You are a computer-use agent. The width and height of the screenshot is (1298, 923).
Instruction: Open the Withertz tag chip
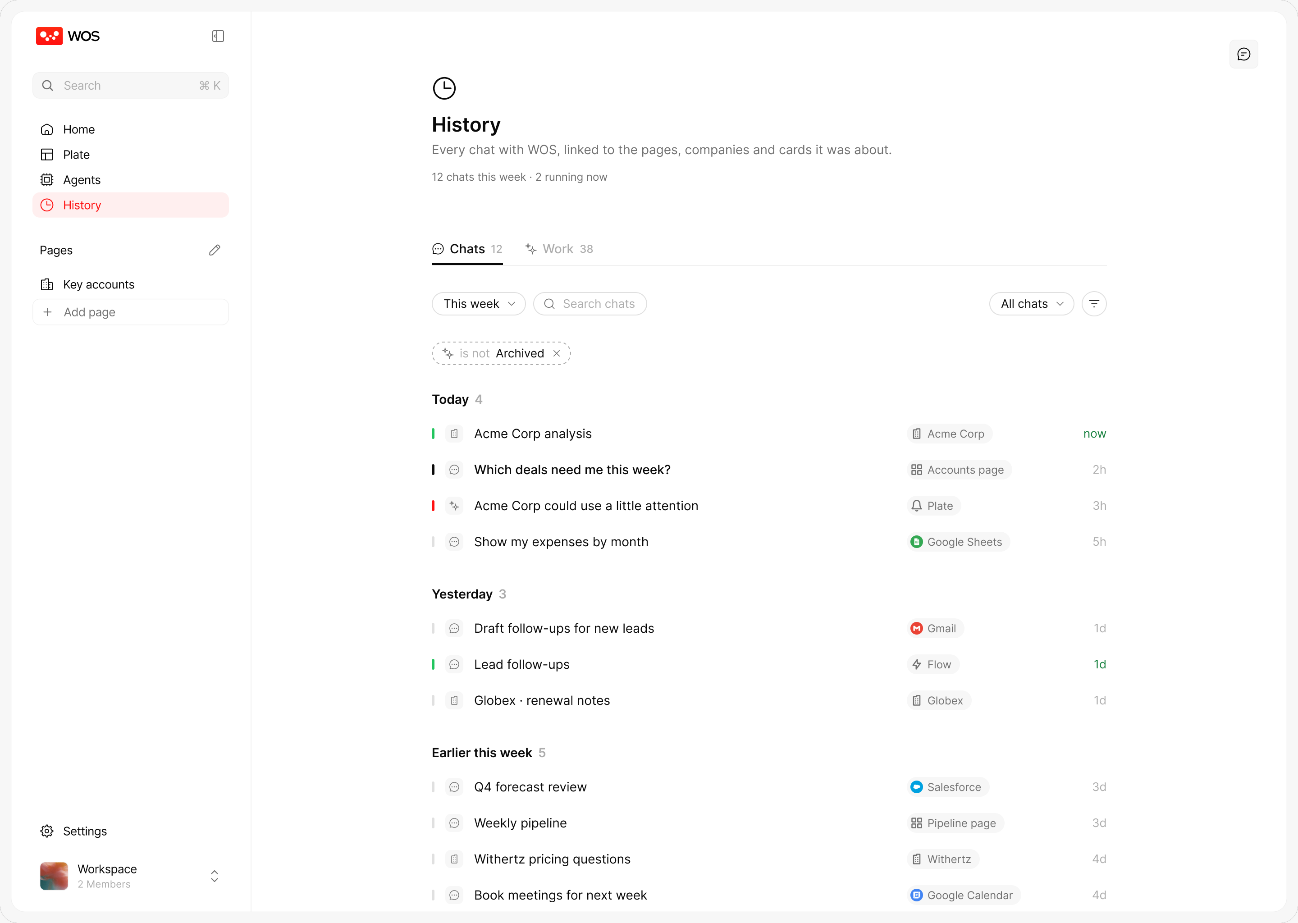[x=943, y=859]
